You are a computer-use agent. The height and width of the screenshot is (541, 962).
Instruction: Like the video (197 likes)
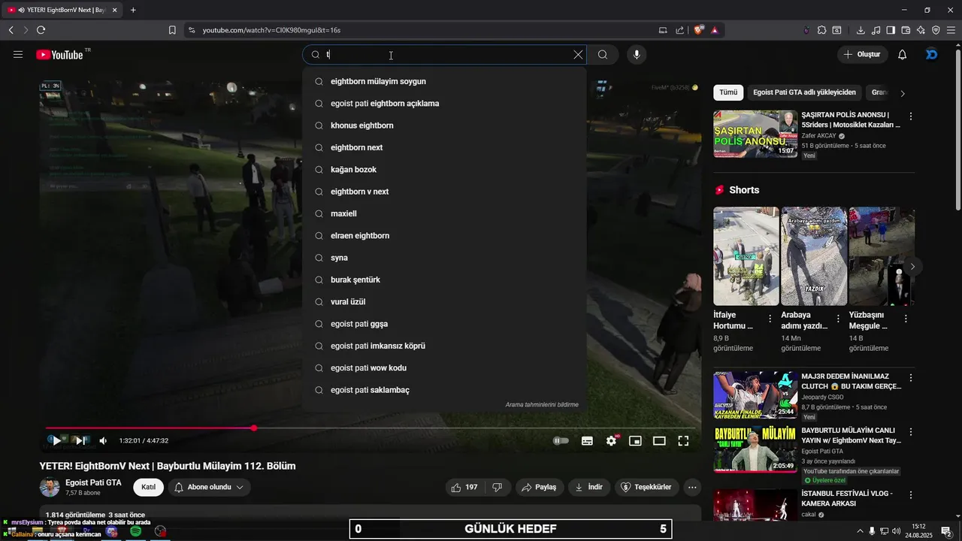(466, 487)
